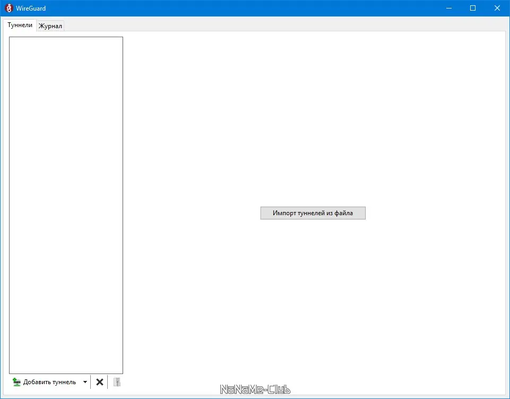Expand the Добавить туннель dropdown arrow
This screenshot has width=510, height=399.
tap(85, 382)
